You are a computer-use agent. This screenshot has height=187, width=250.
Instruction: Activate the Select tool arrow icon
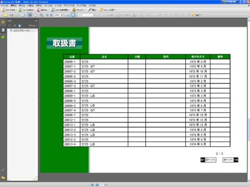point(30,15)
